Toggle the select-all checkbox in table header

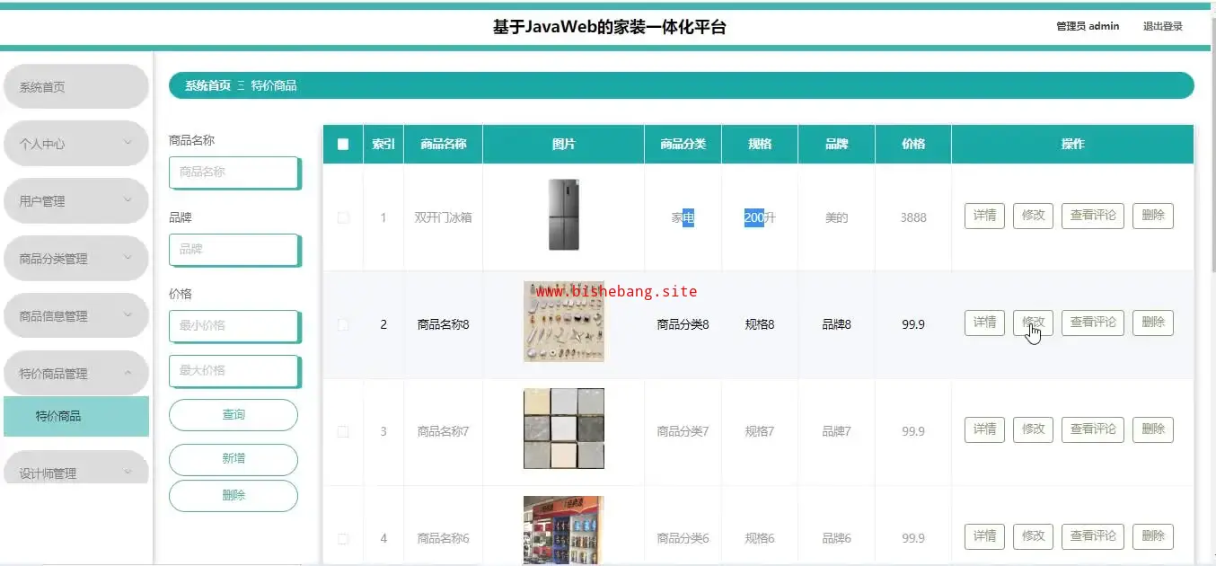[343, 144]
